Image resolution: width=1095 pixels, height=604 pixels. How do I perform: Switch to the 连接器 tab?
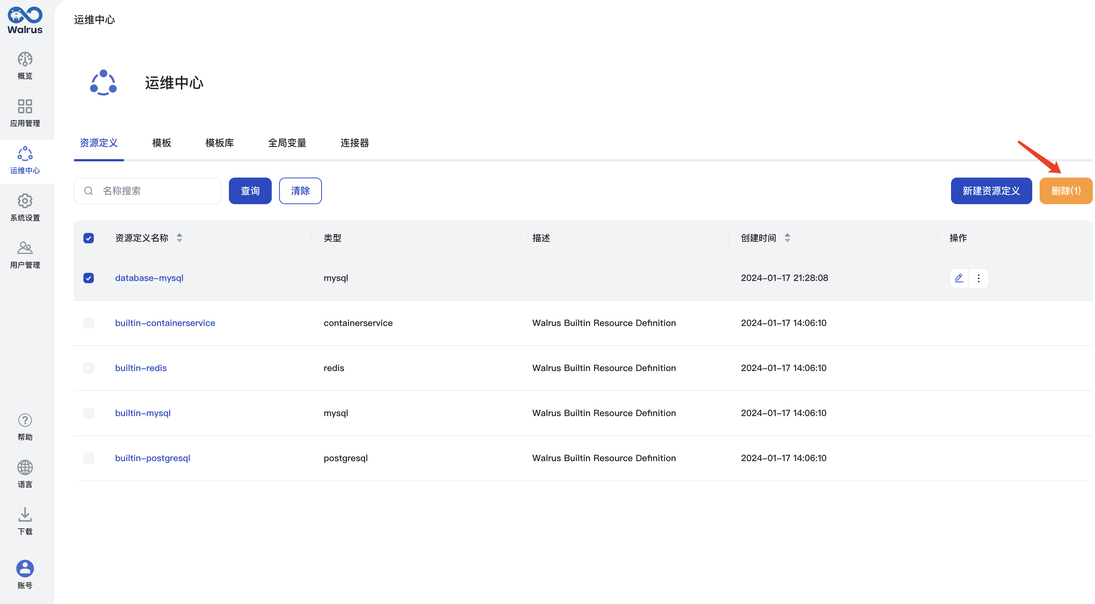point(354,143)
